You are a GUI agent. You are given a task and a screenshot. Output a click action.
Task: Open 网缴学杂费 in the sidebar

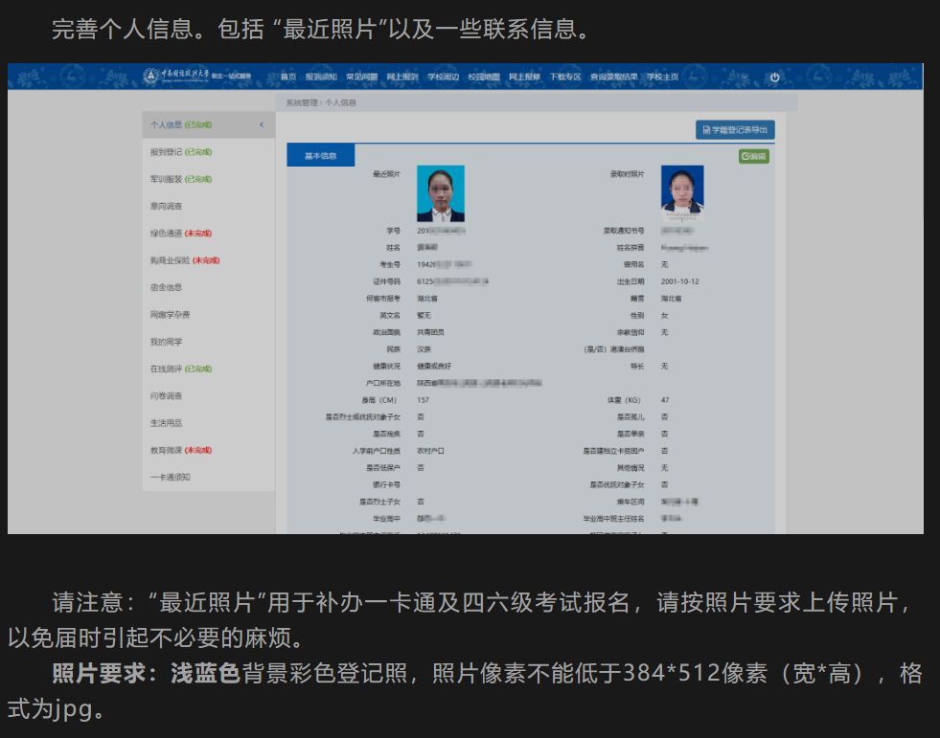click(x=172, y=313)
